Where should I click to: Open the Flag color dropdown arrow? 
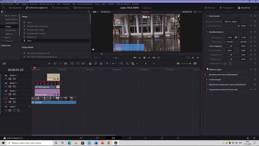coord(110,64)
